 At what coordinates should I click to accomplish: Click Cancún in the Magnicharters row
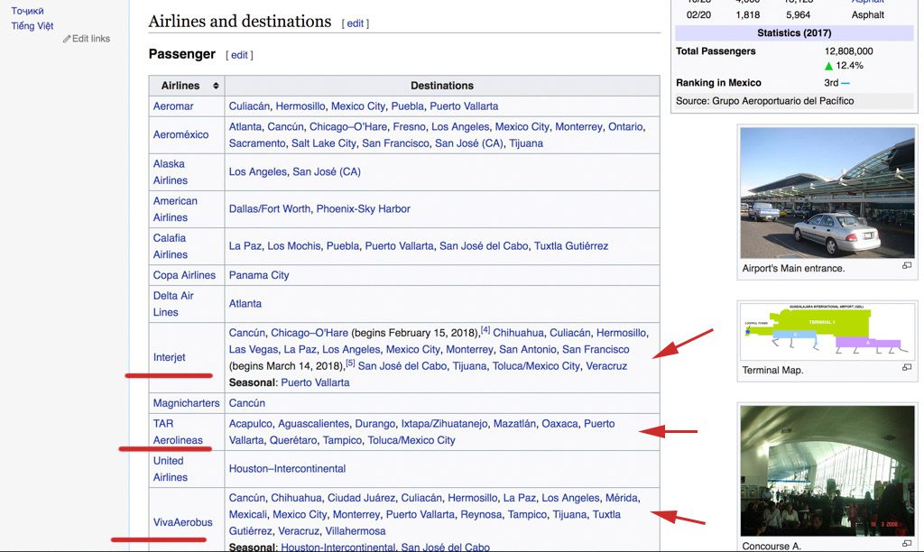247,403
